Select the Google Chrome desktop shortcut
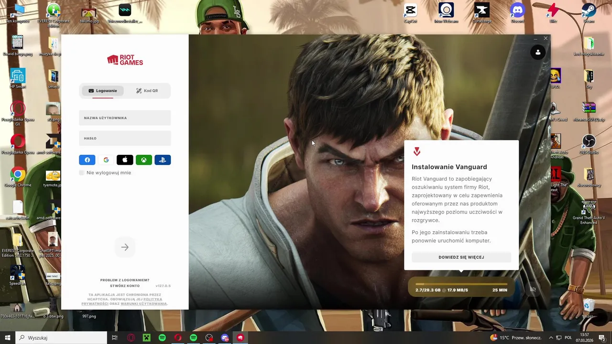The height and width of the screenshot is (344, 612). pyautogui.click(x=18, y=178)
